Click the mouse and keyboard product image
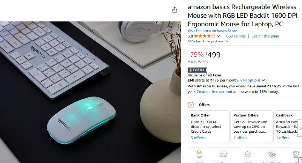This screenshot has height=163, width=302. tap(91, 92)
